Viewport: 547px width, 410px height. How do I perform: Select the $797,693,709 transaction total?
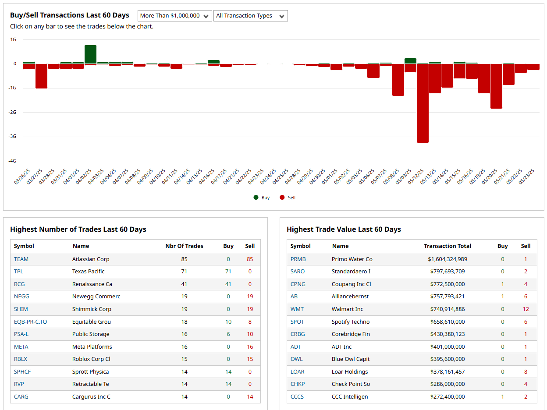[448, 271]
